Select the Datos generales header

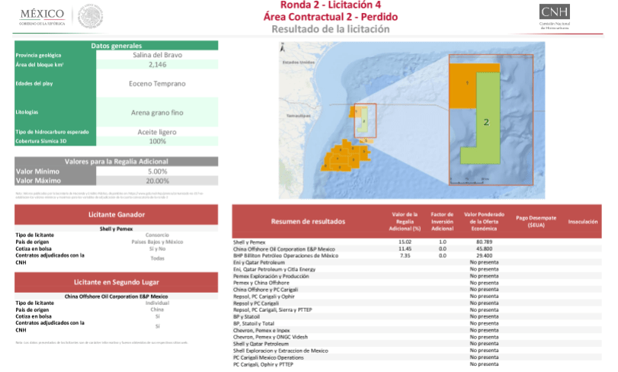pos(117,45)
